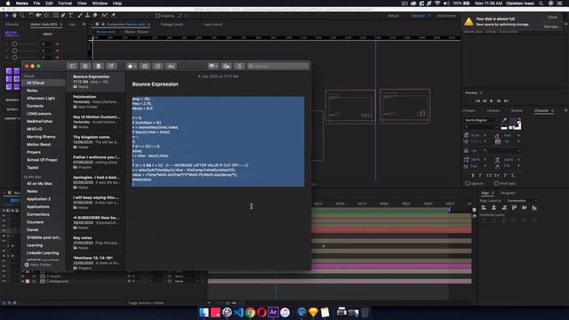Screen dimensions: 569x320
Task: Switch to the Paragraph panel tab
Action: (x=508, y=193)
